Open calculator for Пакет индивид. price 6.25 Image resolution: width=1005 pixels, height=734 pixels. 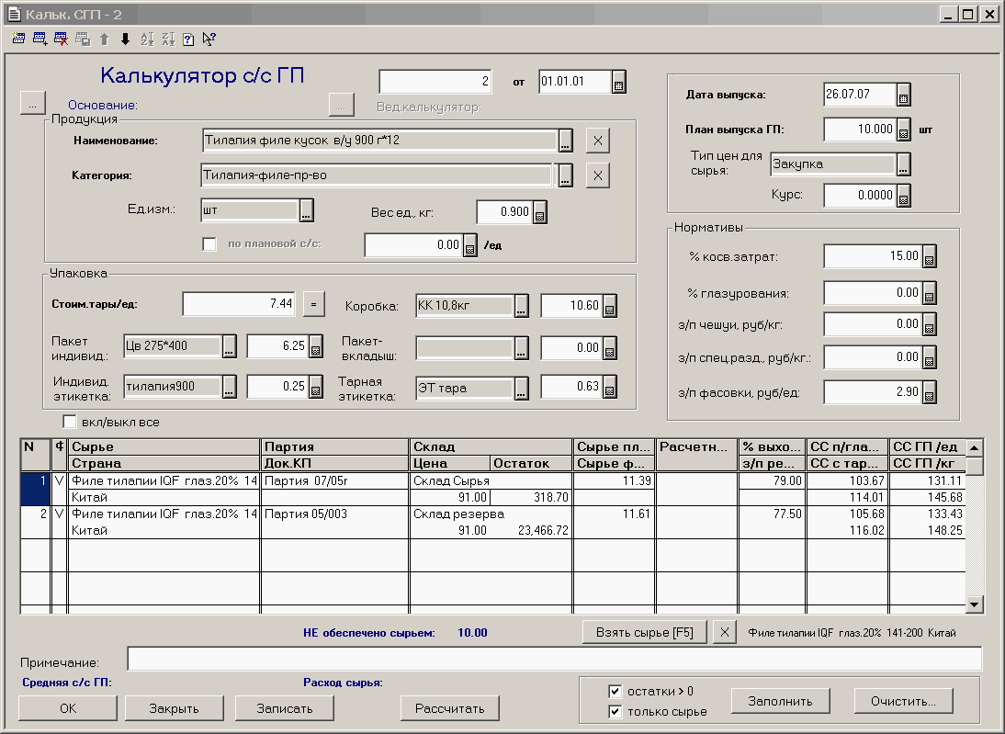pyautogui.click(x=315, y=347)
